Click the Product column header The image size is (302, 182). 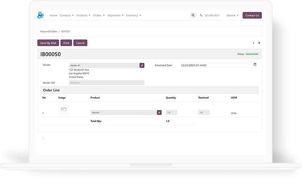point(95,98)
